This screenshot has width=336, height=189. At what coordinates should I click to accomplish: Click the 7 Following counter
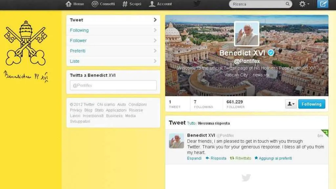tap(203, 104)
